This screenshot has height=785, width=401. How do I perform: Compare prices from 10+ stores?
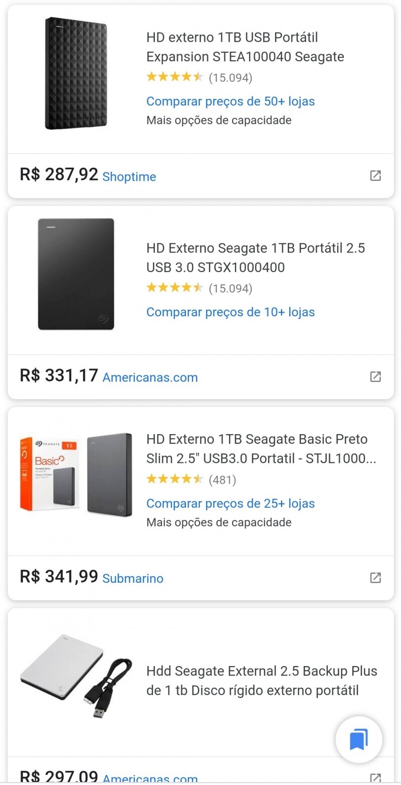point(231,312)
